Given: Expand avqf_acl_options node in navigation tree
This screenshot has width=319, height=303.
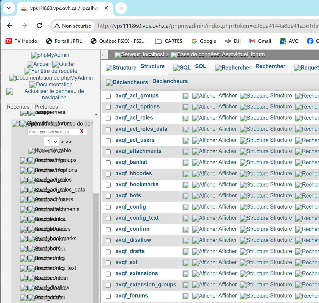Looking at the screenshot, I should (x=23, y=170).
